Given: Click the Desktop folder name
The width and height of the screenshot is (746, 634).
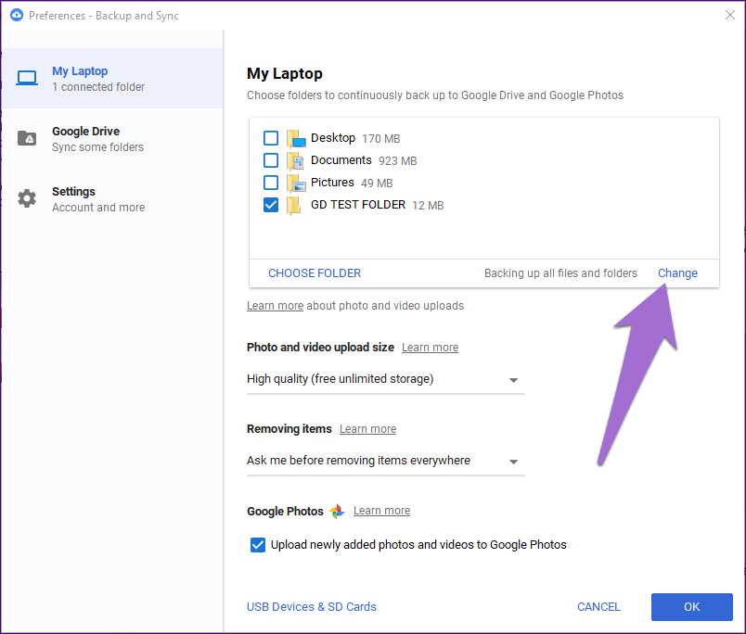Looking at the screenshot, I should (x=333, y=138).
